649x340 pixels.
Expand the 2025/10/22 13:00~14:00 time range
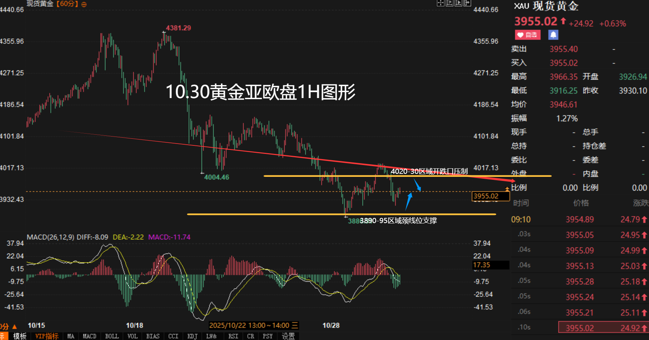coord(249,325)
